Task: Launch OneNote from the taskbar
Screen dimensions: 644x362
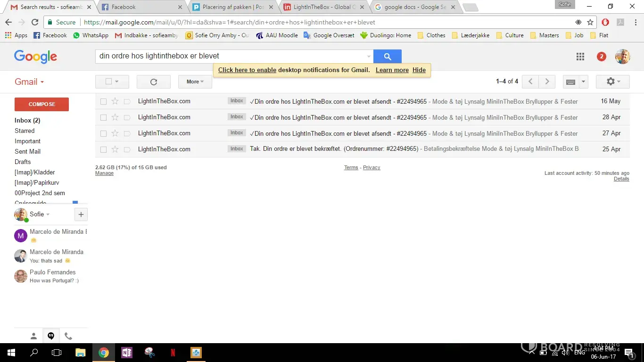Action: pos(127,352)
